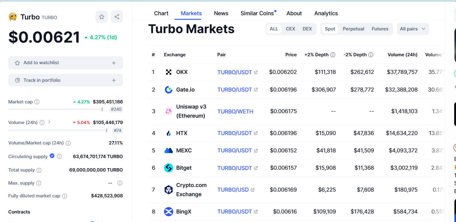Viewport: 456px width, 222px height.
Task: Open info icon next to Volume/Market cap (24h)
Action: (x=68, y=143)
